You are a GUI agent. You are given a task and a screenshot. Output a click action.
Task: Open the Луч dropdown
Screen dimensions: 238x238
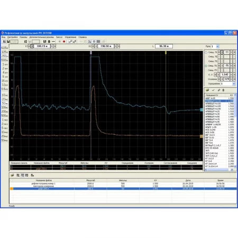tap(218, 47)
